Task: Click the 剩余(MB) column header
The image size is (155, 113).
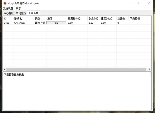Action: pyautogui.click(x=94, y=19)
